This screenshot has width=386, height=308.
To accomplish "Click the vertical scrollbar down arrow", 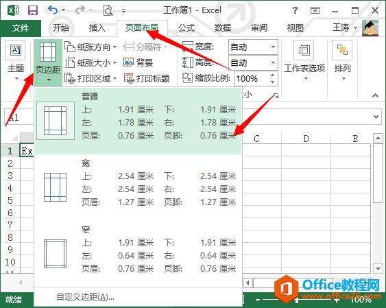I will [x=378, y=268].
